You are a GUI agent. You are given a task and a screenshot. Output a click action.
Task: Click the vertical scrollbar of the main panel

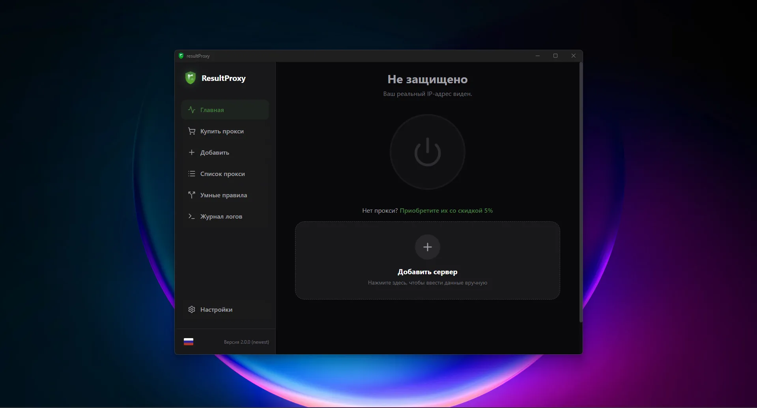581,192
